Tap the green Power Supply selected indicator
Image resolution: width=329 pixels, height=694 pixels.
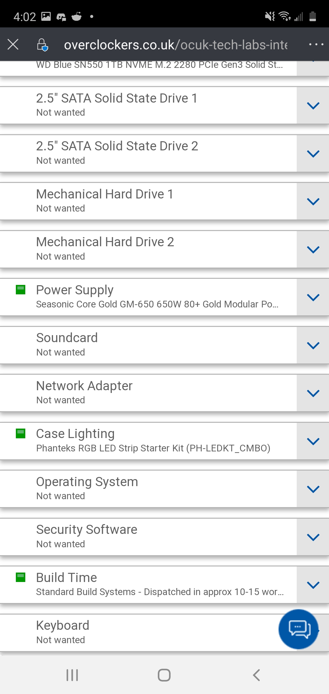tap(20, 290)
